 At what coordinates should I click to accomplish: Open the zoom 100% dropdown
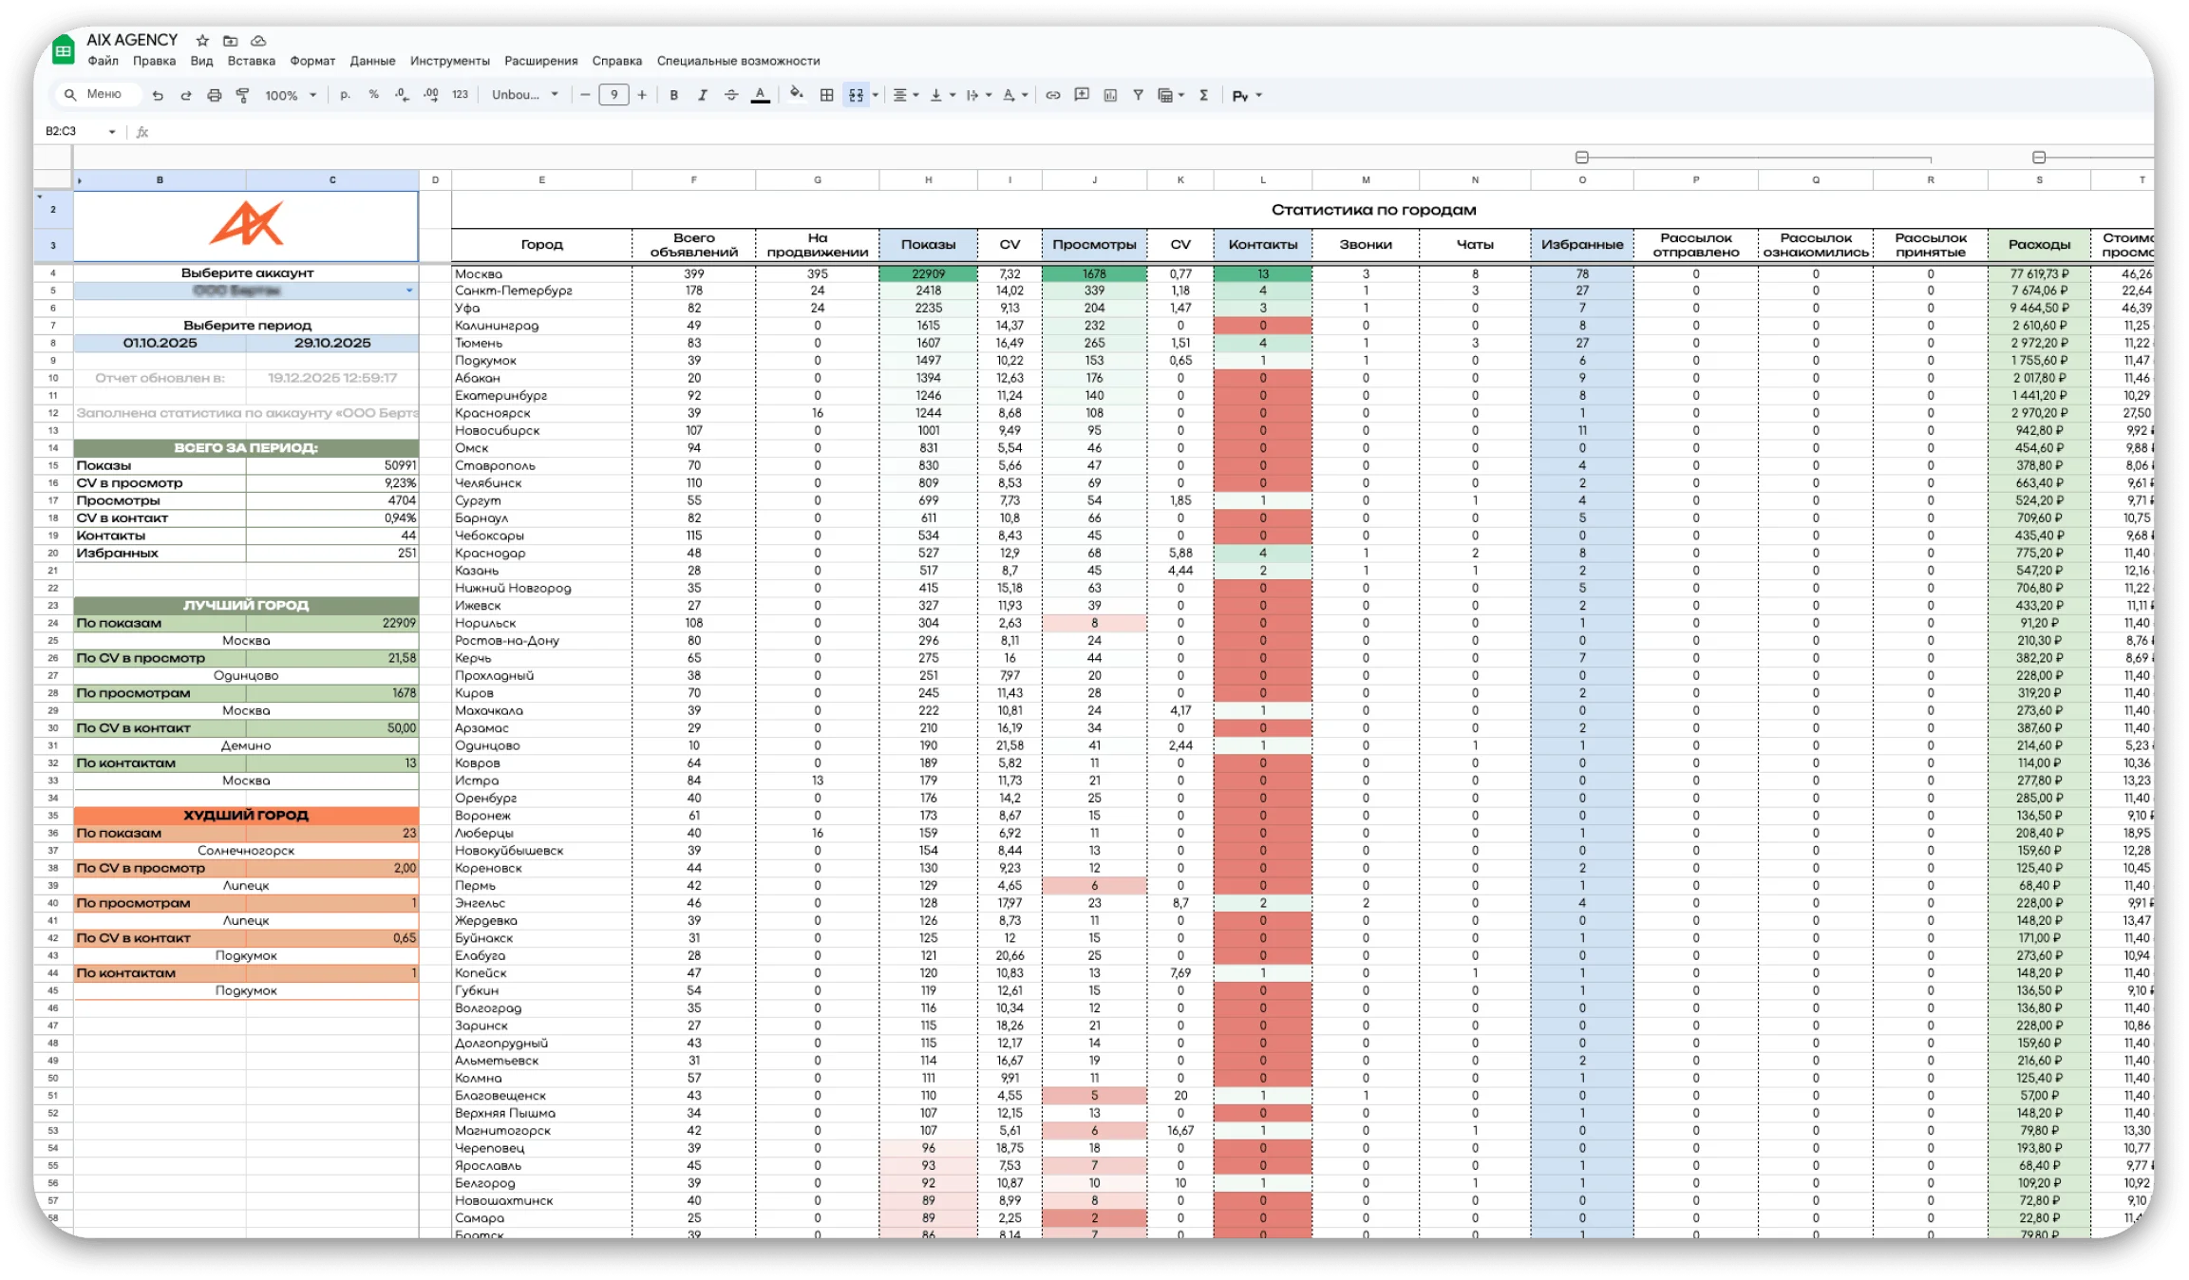[x=291, y=95]
